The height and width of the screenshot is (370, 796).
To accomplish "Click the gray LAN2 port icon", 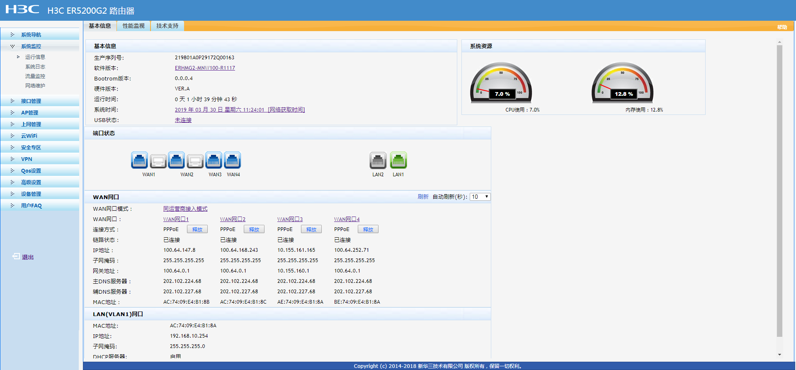I will coord(378,160).
